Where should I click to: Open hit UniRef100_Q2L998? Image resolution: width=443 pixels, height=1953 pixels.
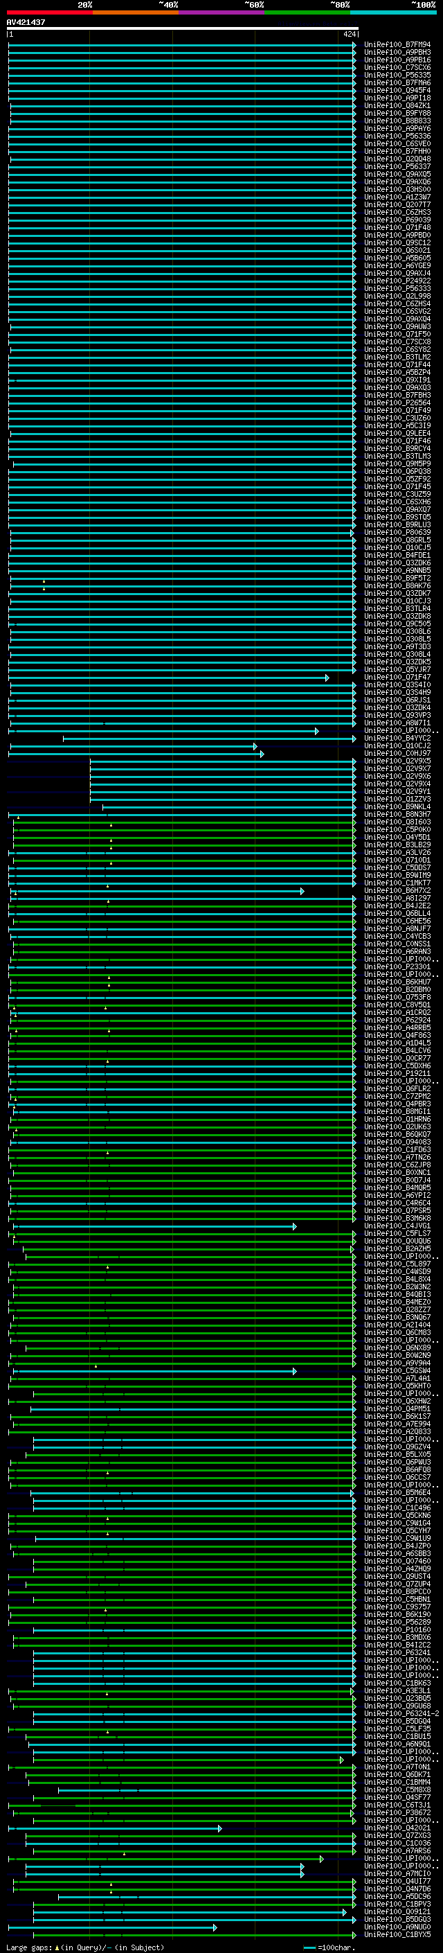[397, 297]
